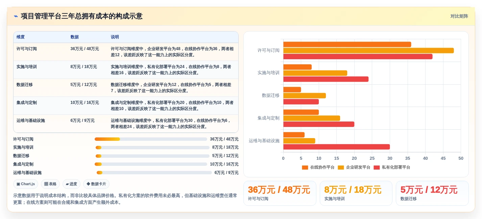Click the table cell 6万元 / 9万元
The width and height of the screenshot is (482, 219).
pyautogui.click(x=82, y=121)
